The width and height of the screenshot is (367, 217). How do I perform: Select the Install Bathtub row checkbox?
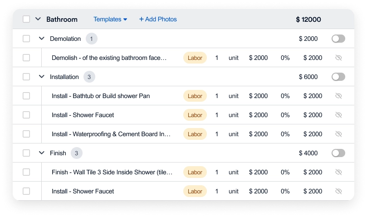(26, 96)
